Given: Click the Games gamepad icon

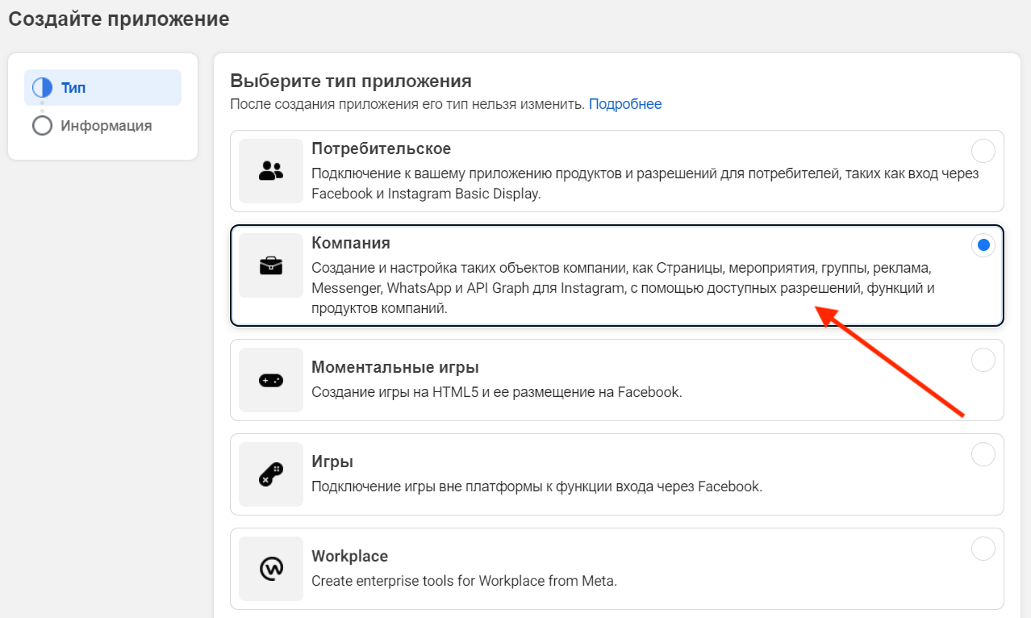Looking at the screenshot, I should click(x=271, y=474).
